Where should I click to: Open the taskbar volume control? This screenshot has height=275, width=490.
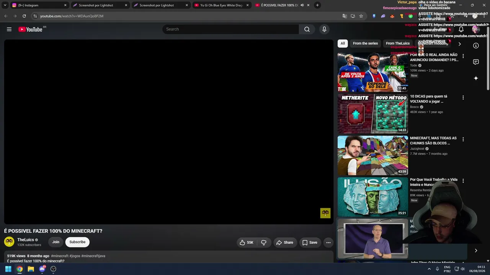pyautogui.click(x=463, y=269)
